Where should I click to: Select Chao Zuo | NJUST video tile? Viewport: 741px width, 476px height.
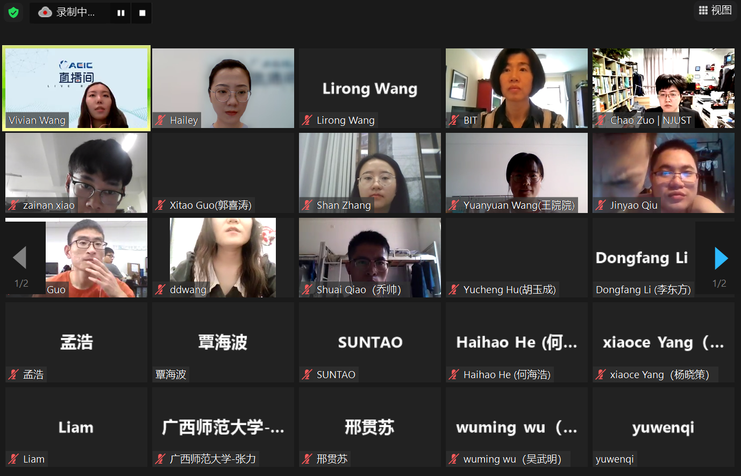[x=664, y=88]
